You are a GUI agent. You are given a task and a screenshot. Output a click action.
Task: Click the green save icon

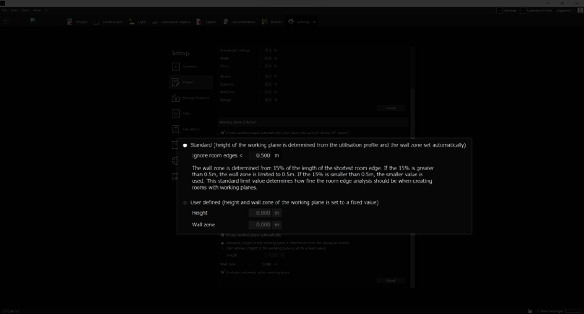[33, 21]
